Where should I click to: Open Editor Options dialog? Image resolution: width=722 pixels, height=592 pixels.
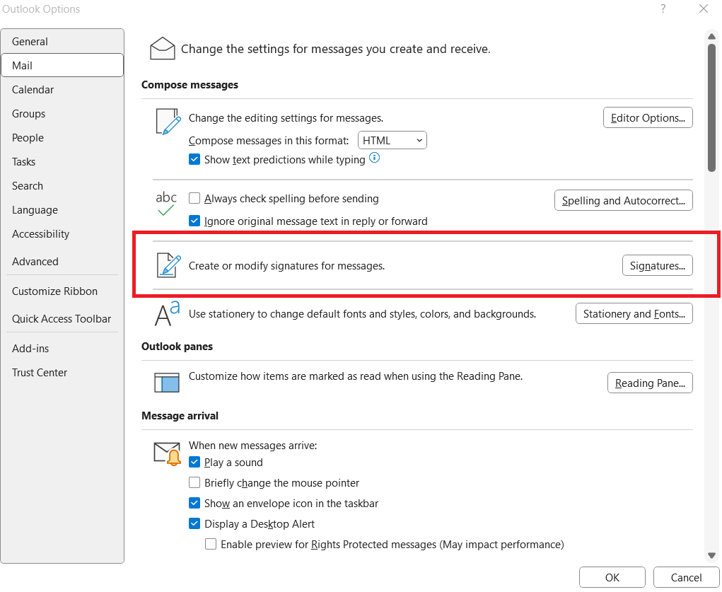pos(648,118)
